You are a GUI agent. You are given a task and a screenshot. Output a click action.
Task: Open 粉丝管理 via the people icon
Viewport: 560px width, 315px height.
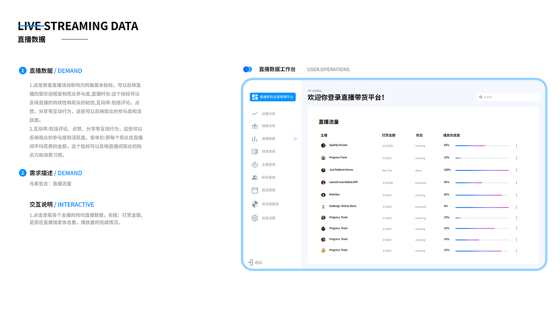pos(255,177)
